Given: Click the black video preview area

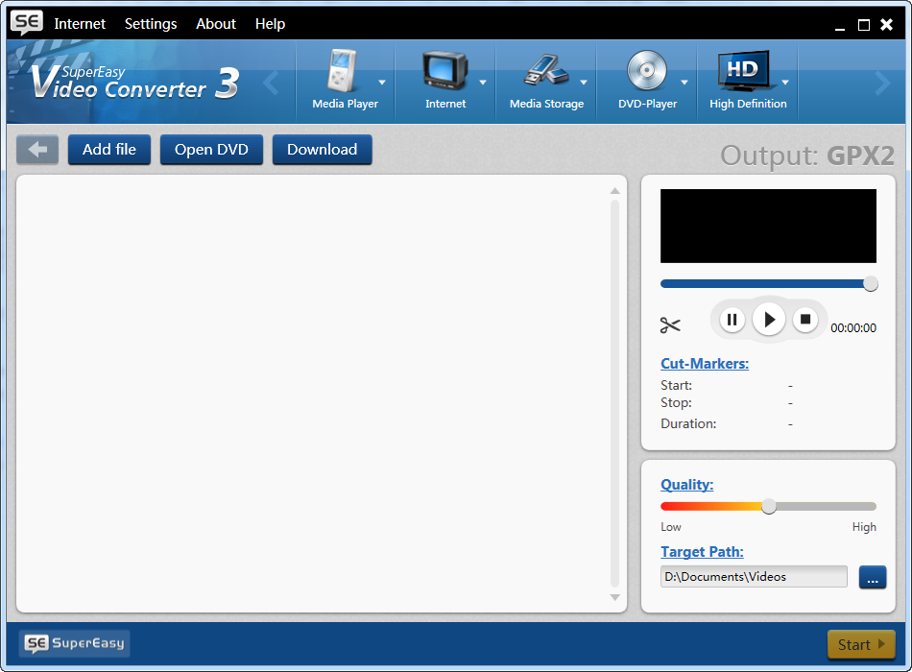Looking at the screenshot, I should coord(768,226).
